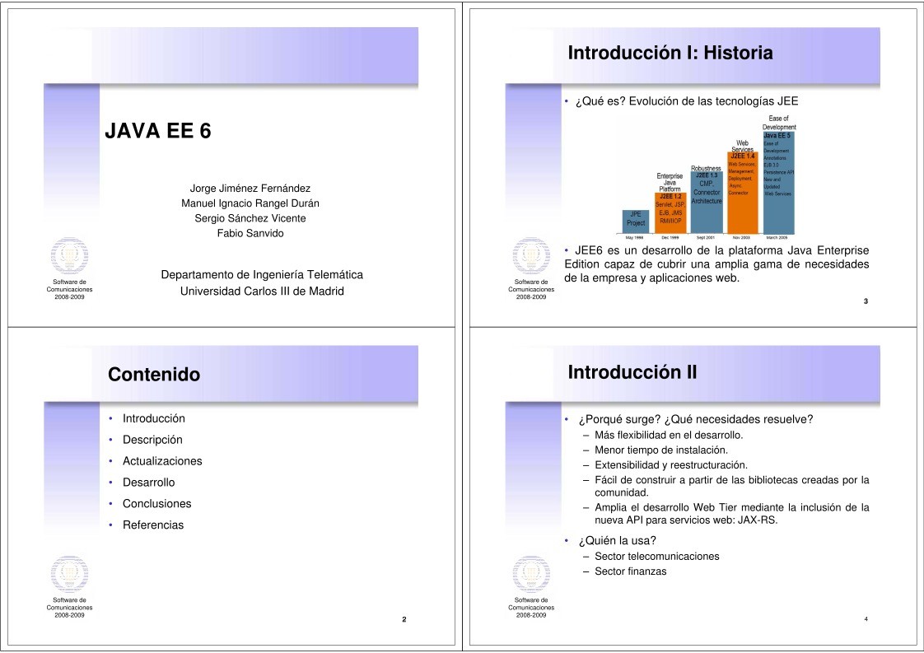
Task: Click the bullet "¿Quién la usa?"
Action: (617, 541)
